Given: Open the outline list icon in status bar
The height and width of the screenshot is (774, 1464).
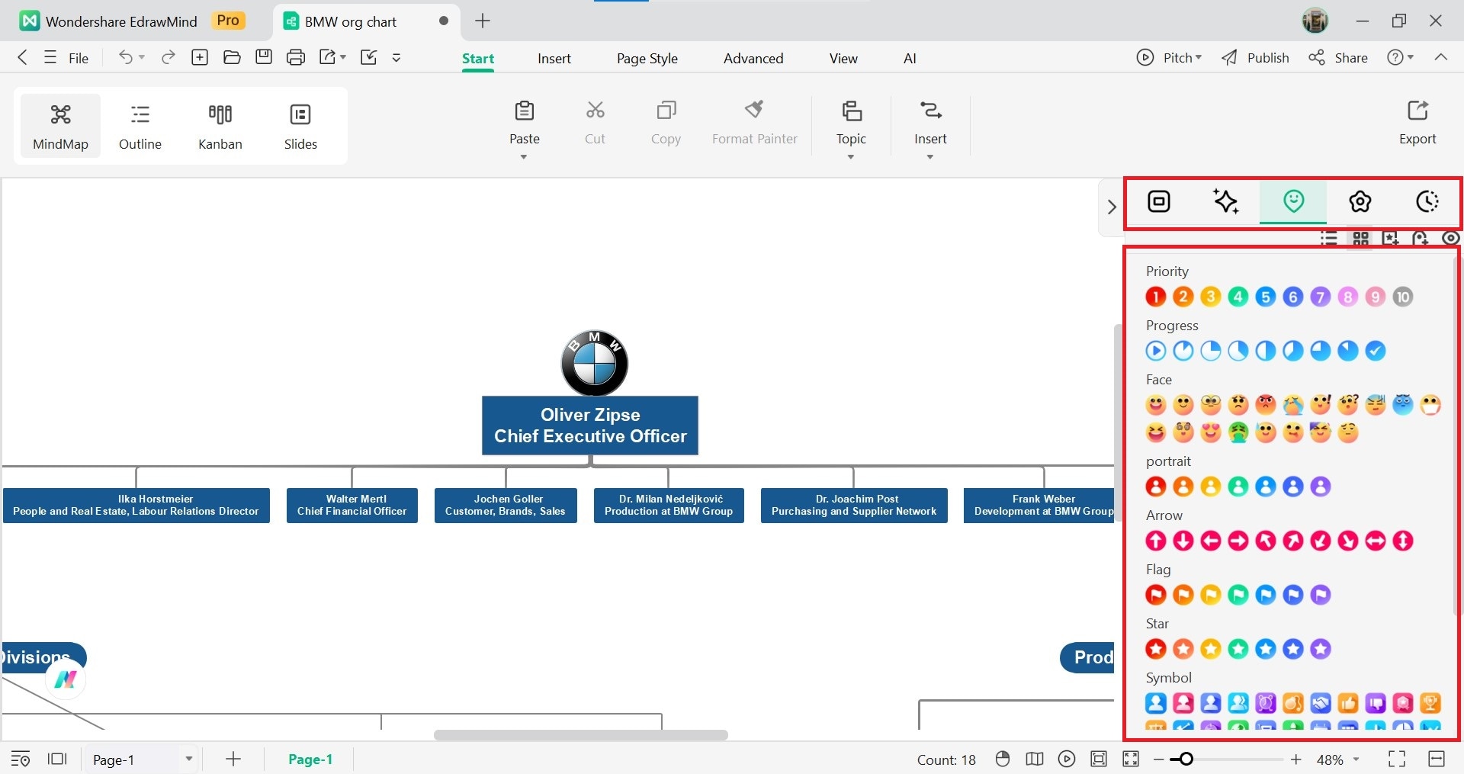Looking at the screenshot, I should click(21, 759).
